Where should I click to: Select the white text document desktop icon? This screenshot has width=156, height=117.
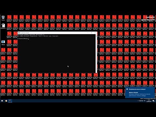[3, 26]
